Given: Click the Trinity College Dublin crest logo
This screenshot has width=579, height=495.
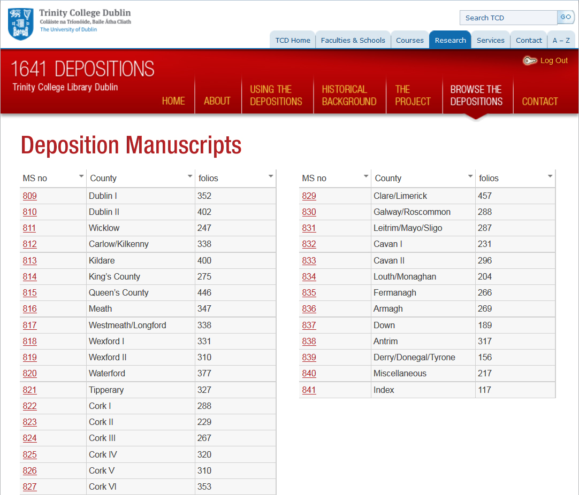Looking at the screenshot, I should 21,24.
